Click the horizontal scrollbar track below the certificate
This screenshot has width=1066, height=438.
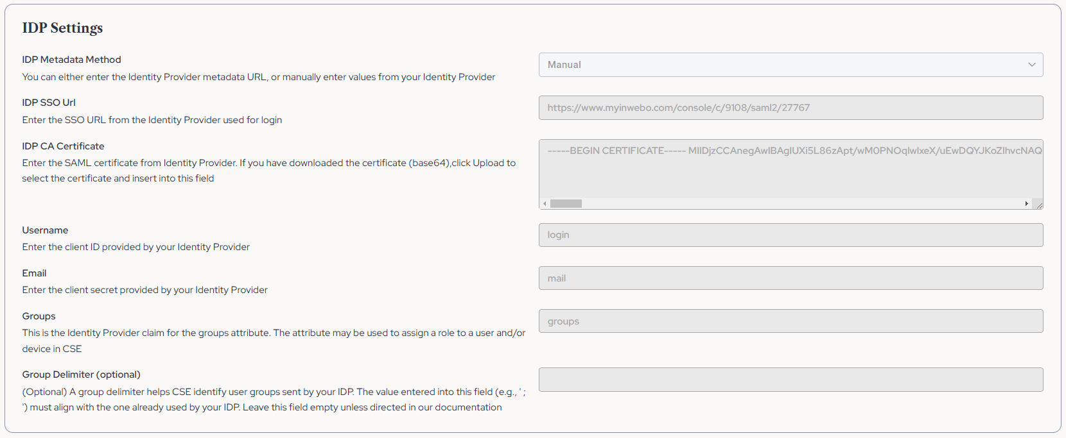pyautogui.click(x=771, y=203)
